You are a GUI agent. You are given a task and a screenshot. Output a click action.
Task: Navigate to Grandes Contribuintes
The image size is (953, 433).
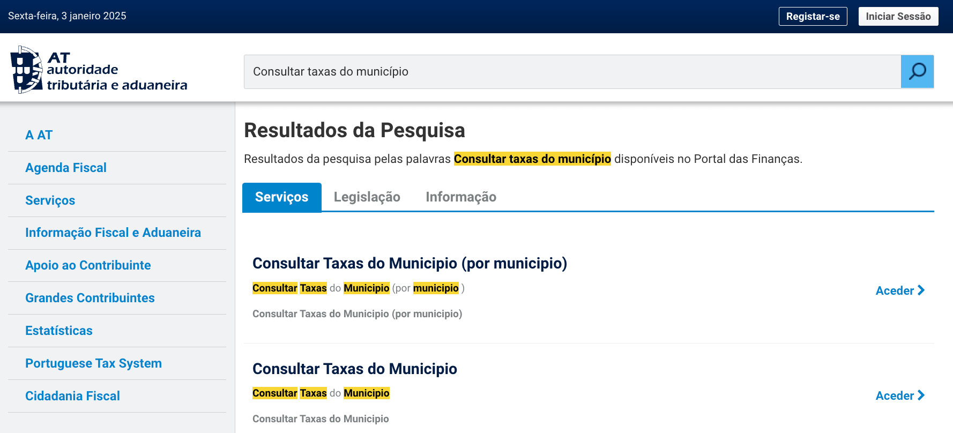(90, 298)
